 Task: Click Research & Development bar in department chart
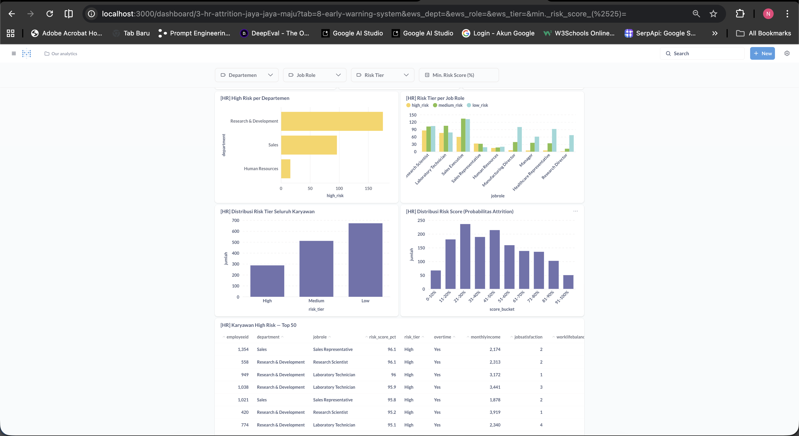[332, 121]
